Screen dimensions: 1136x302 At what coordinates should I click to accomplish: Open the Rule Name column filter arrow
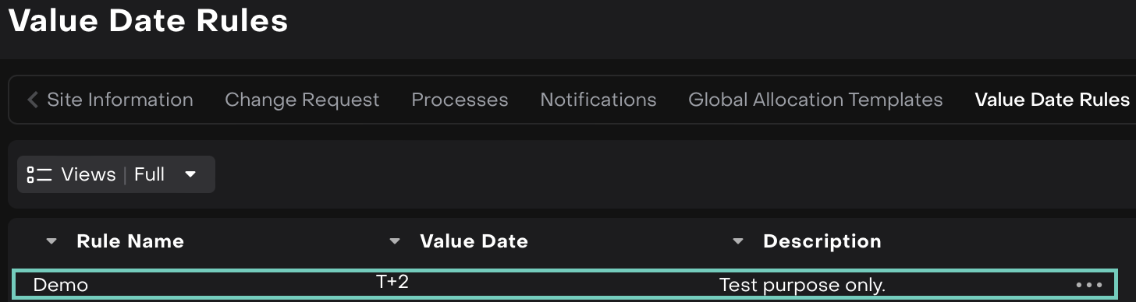[51, 241]
